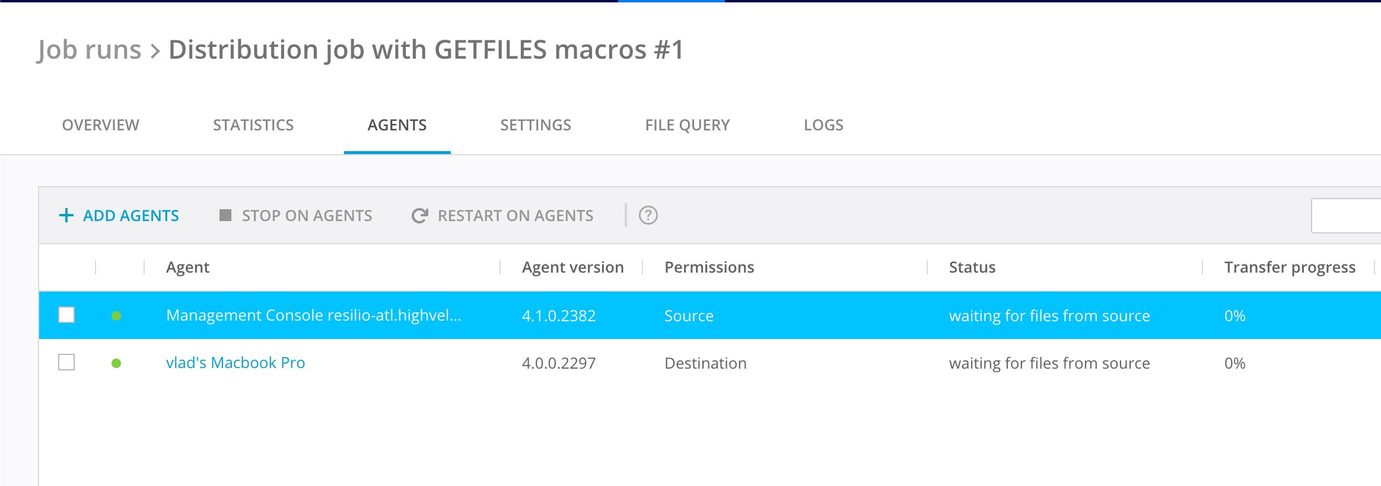1381x486 pixels.
Task: Open the File Query tab
Action: coord(688,125)
